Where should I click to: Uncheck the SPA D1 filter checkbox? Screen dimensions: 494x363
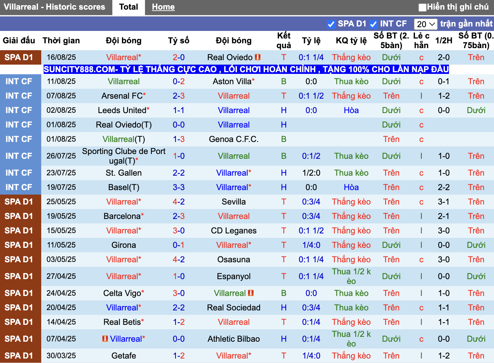pyautogui.click(x=331, y=24)
